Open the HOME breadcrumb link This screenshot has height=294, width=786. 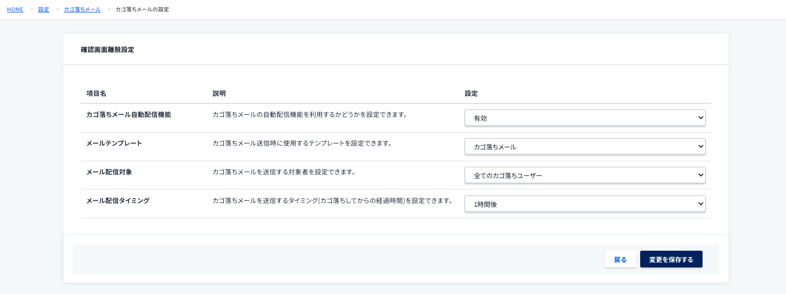click(15, 10)
